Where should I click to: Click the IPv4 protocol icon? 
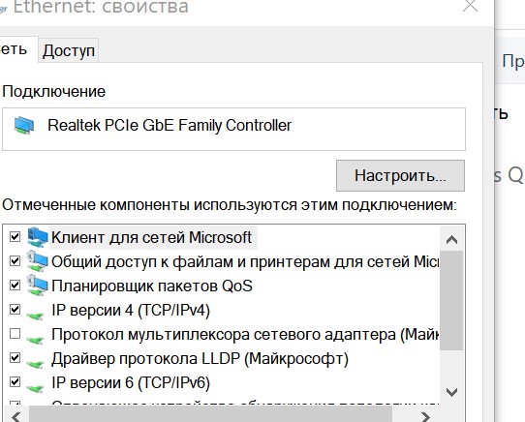[35, 315]
